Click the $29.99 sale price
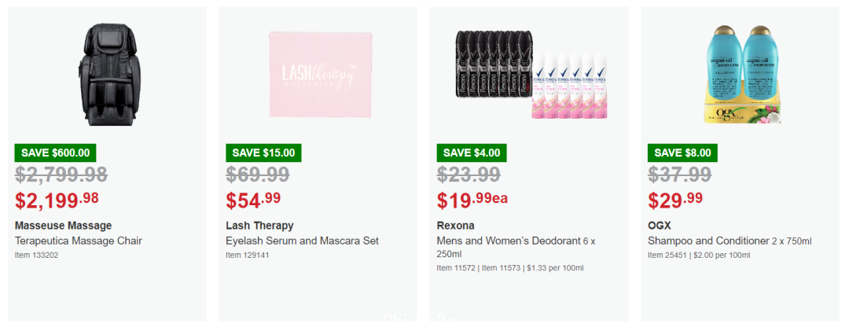849x331 pixels. pos(675,200)
